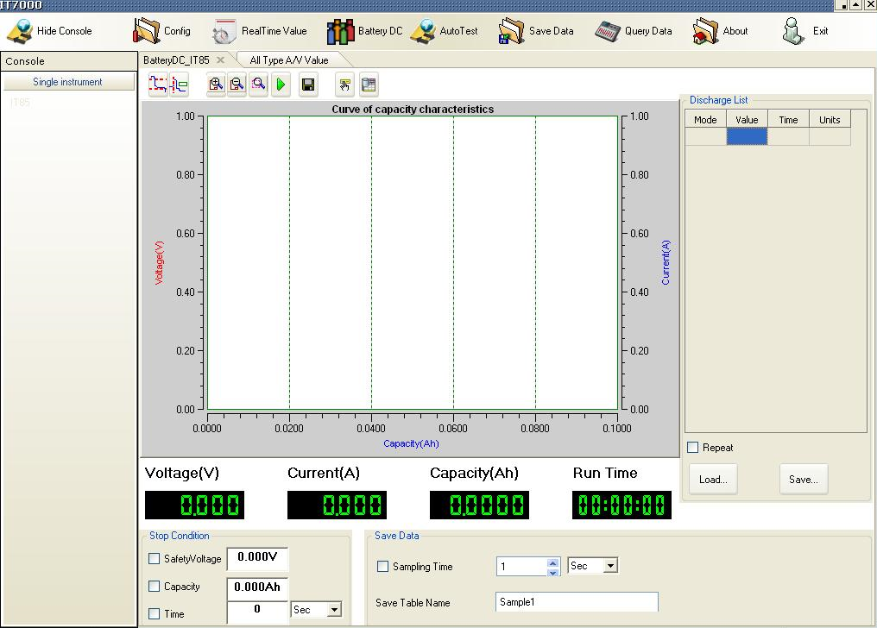Switch to All Type A/V Value tab
This screenshot has width=877, height=628.
[288, 60]
